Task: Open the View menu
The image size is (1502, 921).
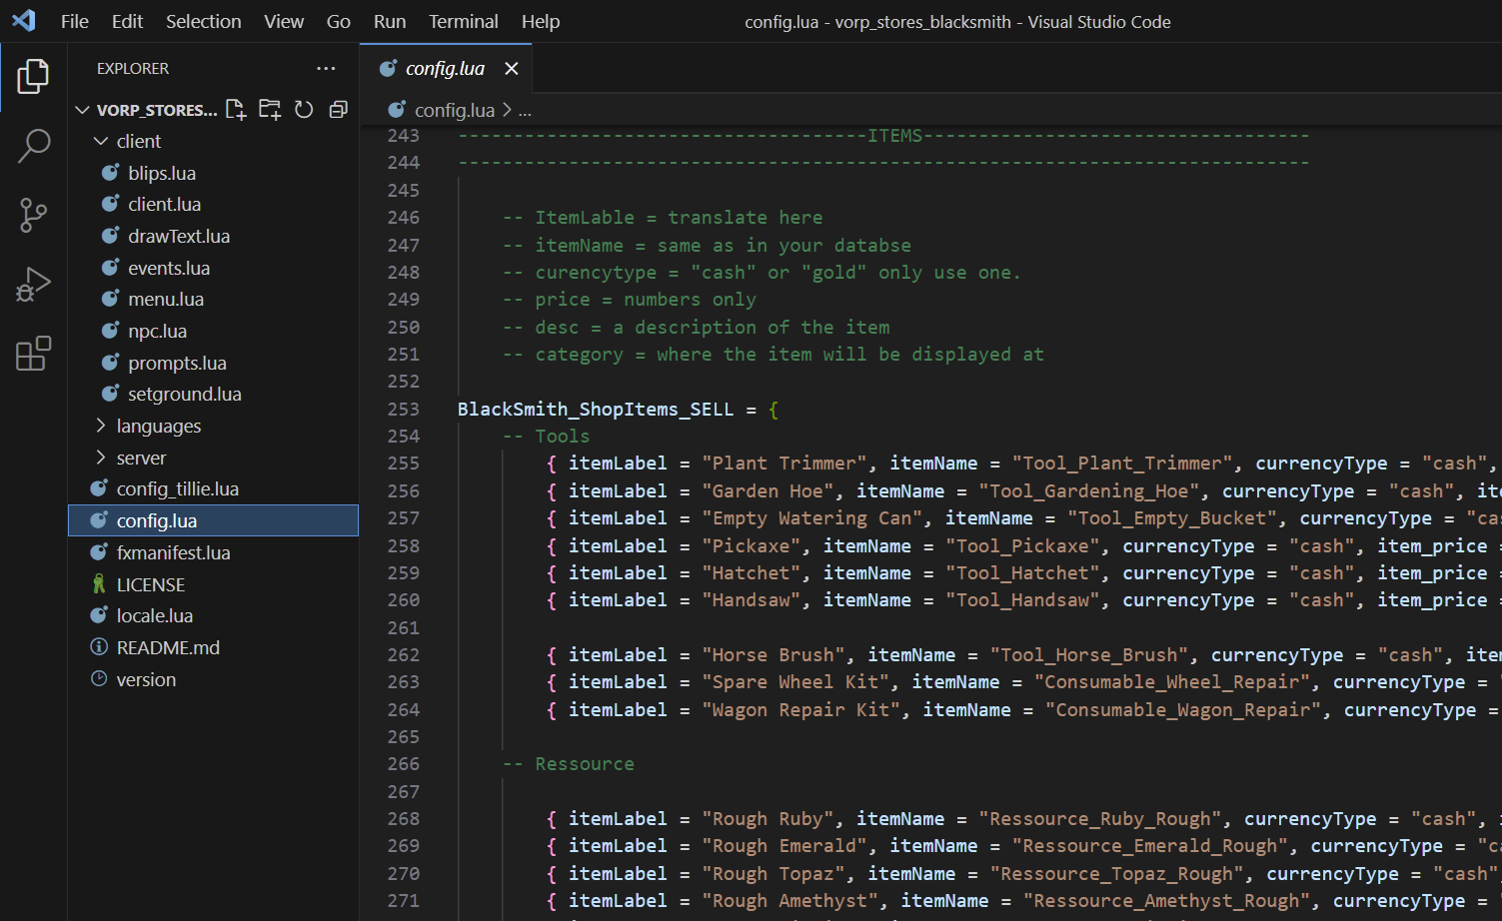Action: click(x=284, y=21)
